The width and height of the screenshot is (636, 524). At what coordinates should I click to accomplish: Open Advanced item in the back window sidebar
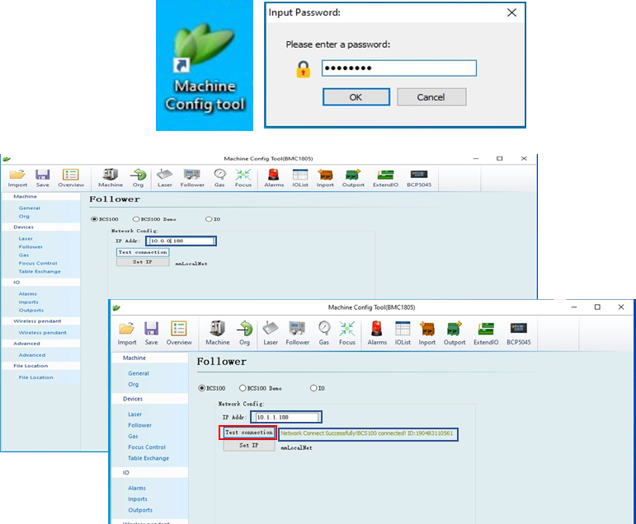pos(32,355)
